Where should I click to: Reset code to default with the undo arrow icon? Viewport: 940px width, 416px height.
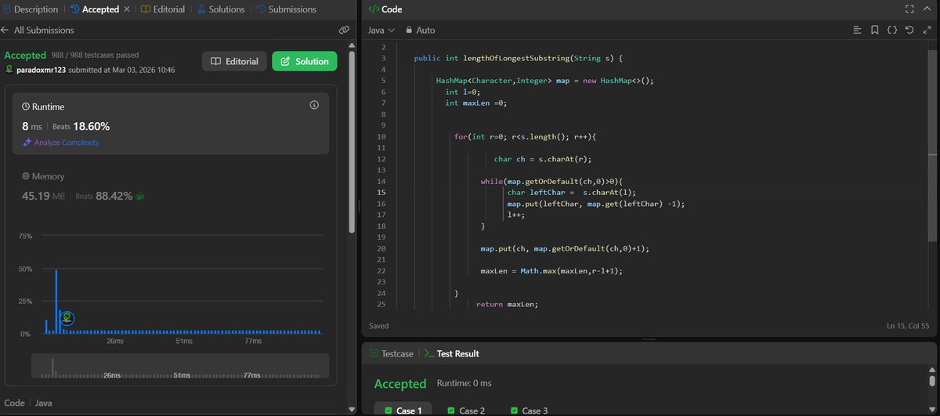click(909, 30)
